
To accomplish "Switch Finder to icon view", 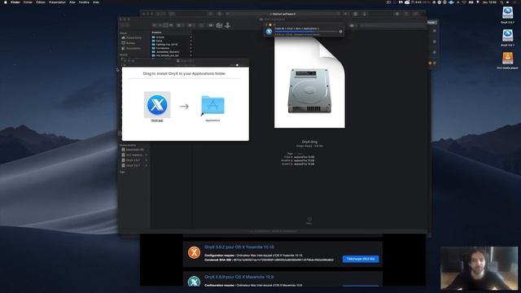I will click(x=154, y=25).
